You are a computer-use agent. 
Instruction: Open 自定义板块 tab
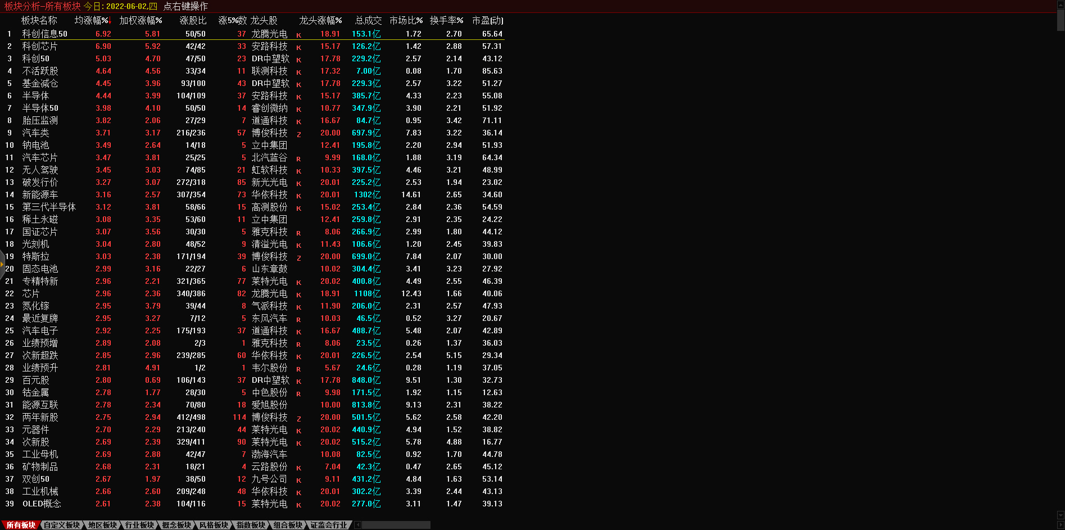click(x=62, y=525)
